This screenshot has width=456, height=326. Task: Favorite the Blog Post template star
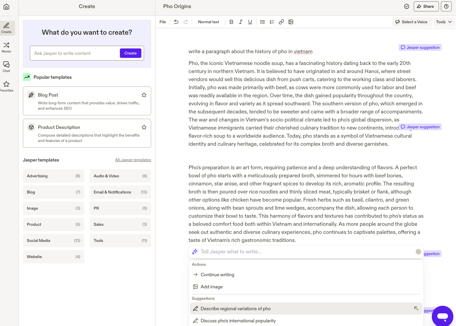[144, 95]
